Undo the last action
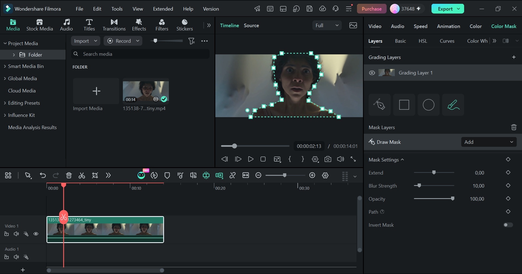 click(43, 176)
